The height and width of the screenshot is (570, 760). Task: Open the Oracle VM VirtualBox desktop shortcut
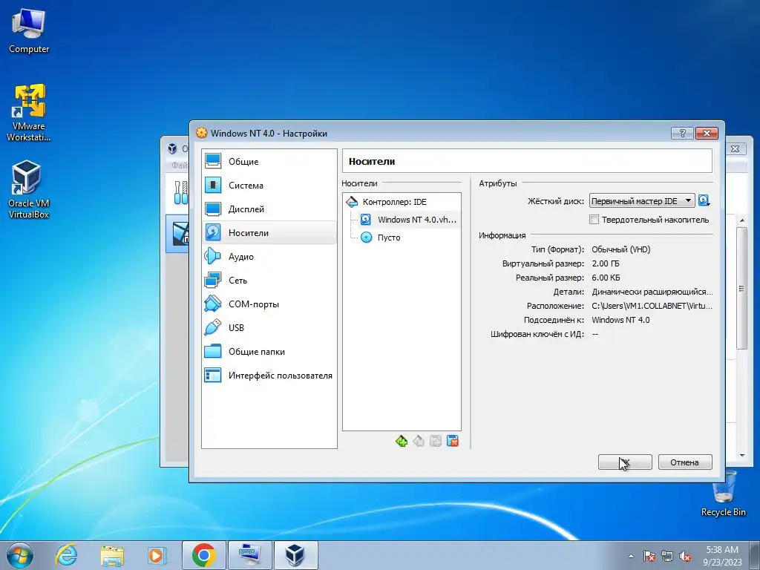(29, 189)
